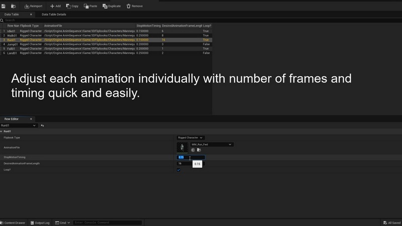Viewport: 402px width, 226px height.
Task: Open the MM_Run_Fwd animation asset dropdown
Action: tap(212, 144)
